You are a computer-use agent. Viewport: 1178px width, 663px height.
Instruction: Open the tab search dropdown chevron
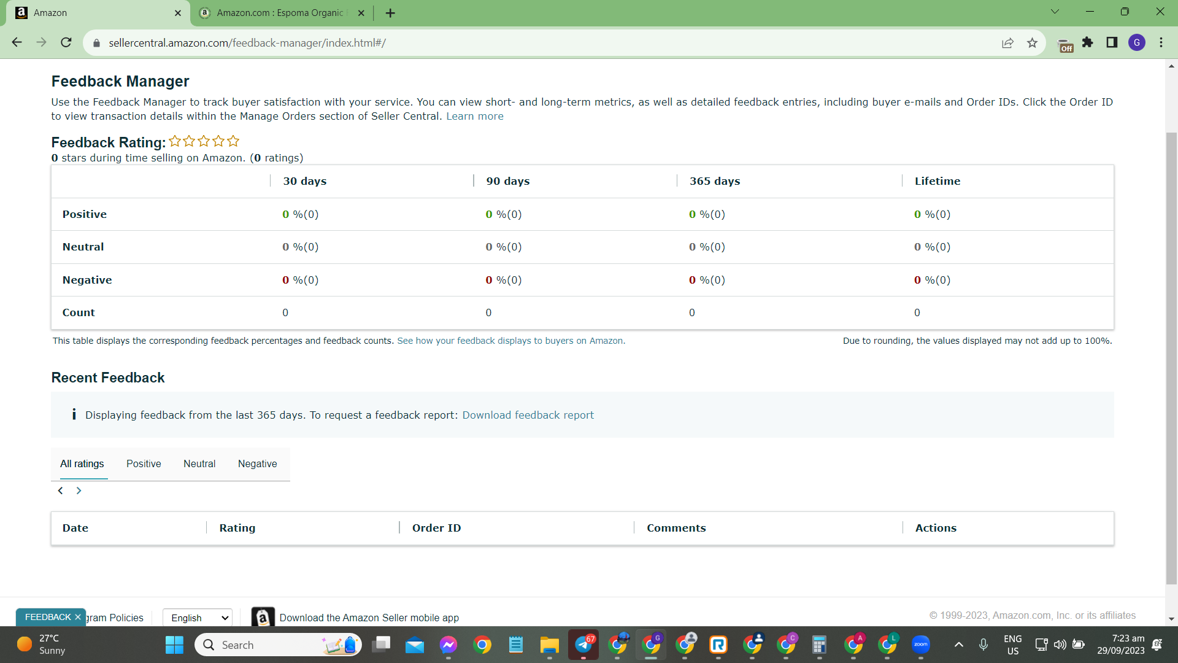(x=1055, y=12)
